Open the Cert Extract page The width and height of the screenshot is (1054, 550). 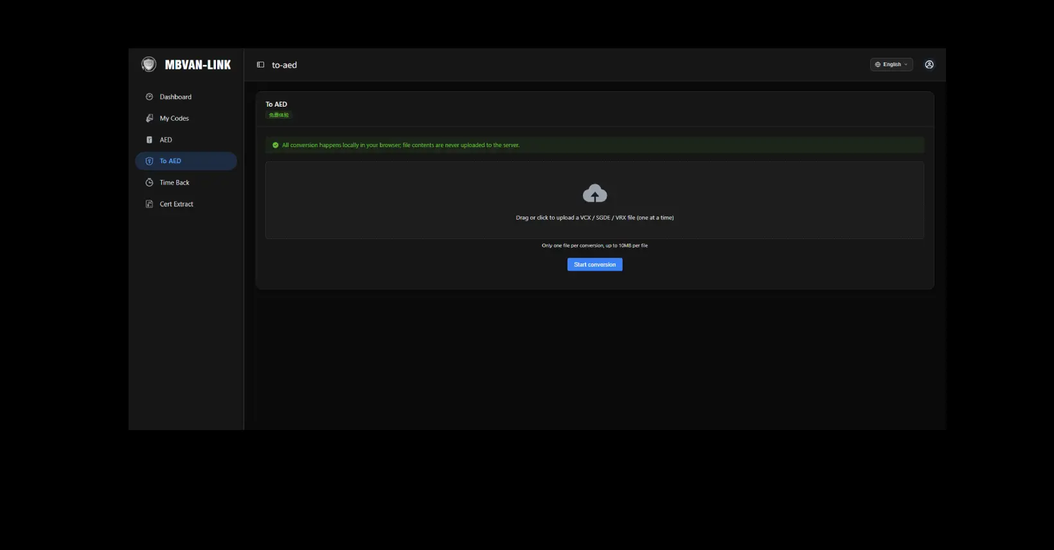coord(186,204)
